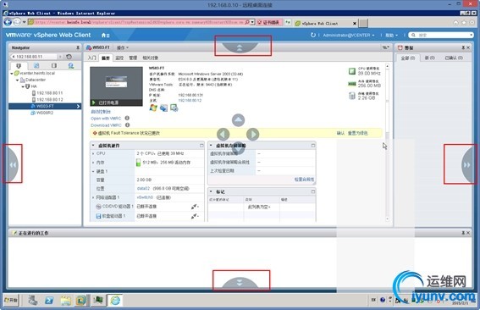Select the WS03-FT virtual machine
Viewport: 480px width, 310px height.
coord(45,106)
